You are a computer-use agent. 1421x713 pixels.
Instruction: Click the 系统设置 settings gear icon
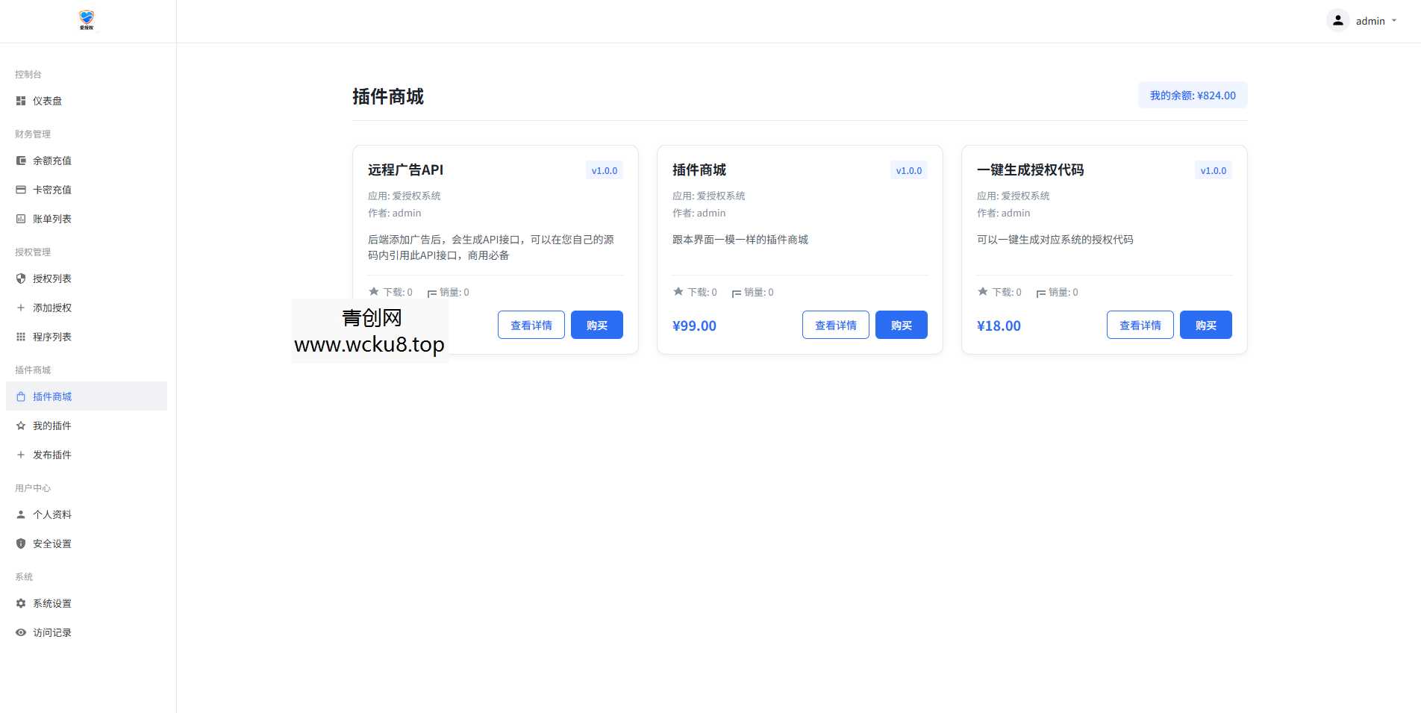click(x=20, y=603)
